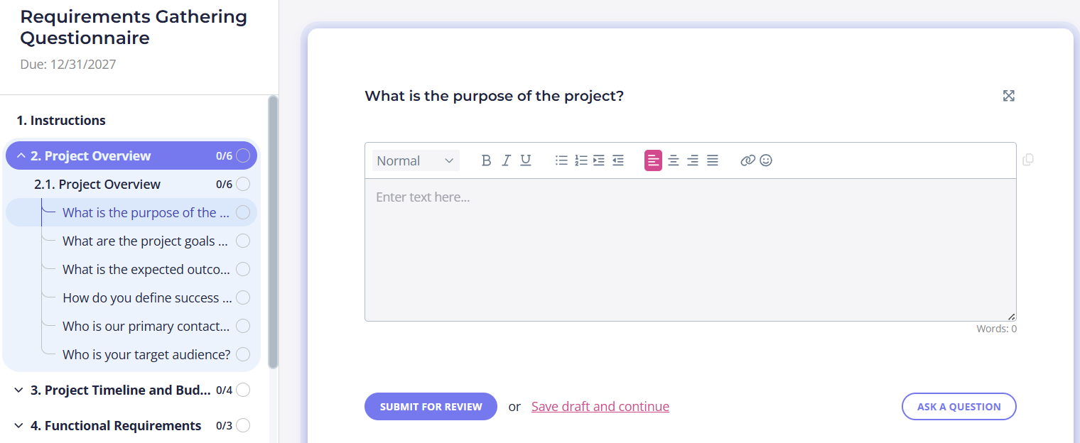The width and height of the screenshot is (1080, 443).
Task: Open the emoji picker
Action: [x=766, y=160]
